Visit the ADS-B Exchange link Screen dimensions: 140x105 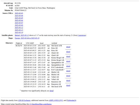click(x=24, y=100)
